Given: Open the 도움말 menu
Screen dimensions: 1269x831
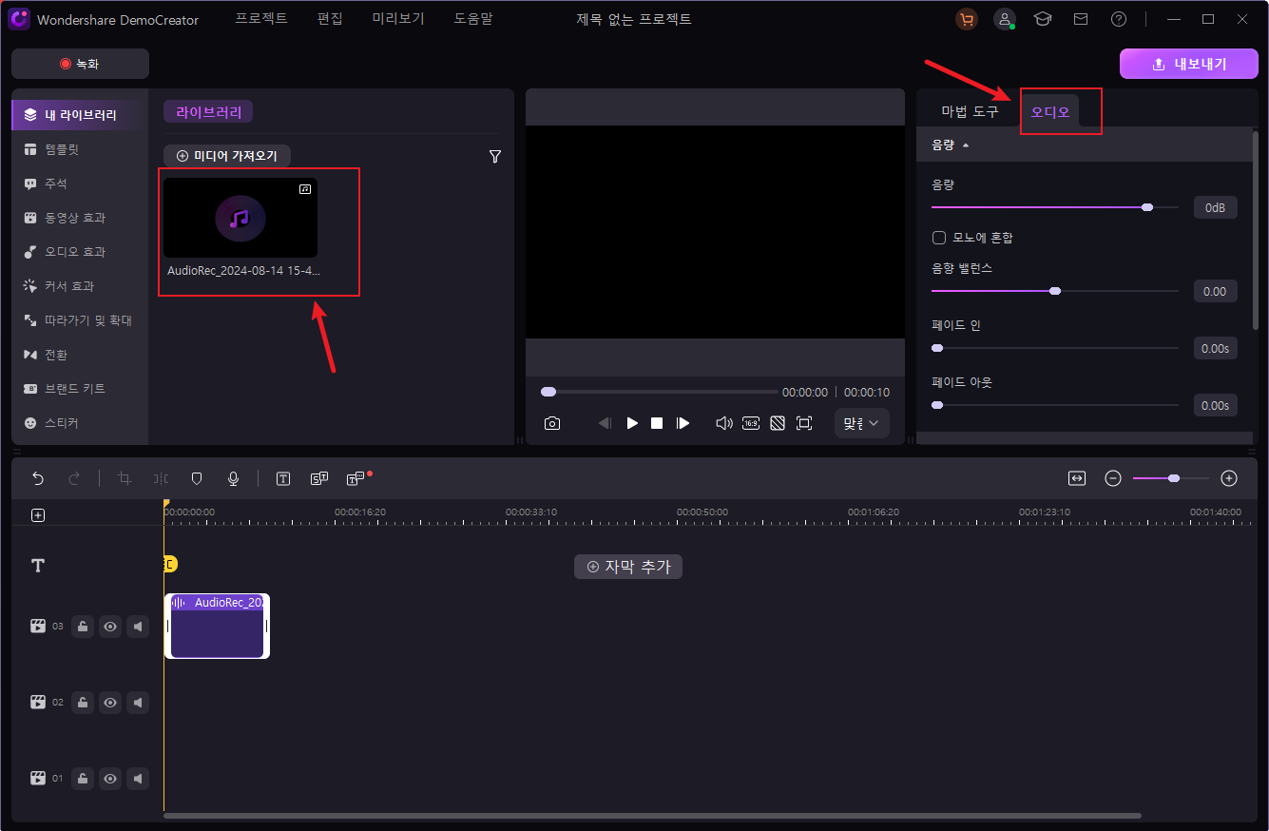Looking at the screenshot, I should click(473, 19).
